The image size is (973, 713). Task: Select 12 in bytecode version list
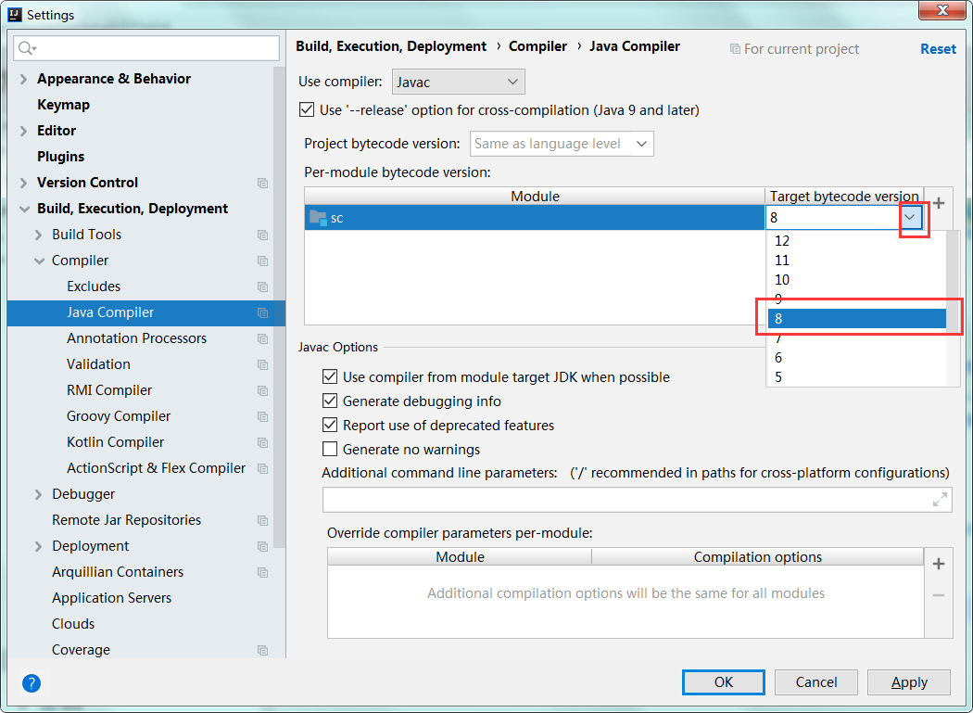click(857, 240)
